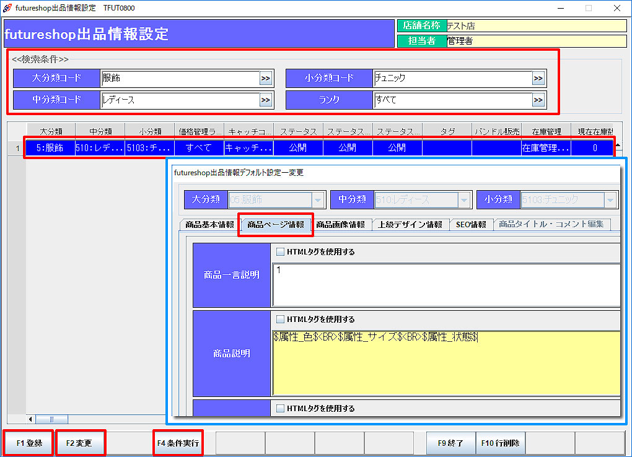Click the F10 行削除 button
This screenshot has height=457, width=632.
(501, 443)
